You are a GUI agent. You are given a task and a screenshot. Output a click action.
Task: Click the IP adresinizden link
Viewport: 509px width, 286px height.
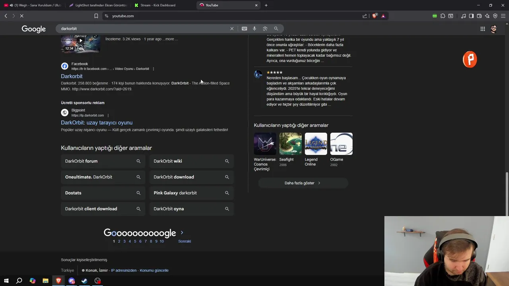(124, 271)
